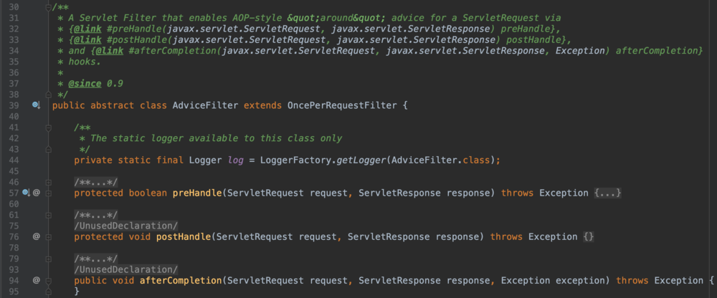Click the @ gutter icon beside afterCompletion

(36, 280)
